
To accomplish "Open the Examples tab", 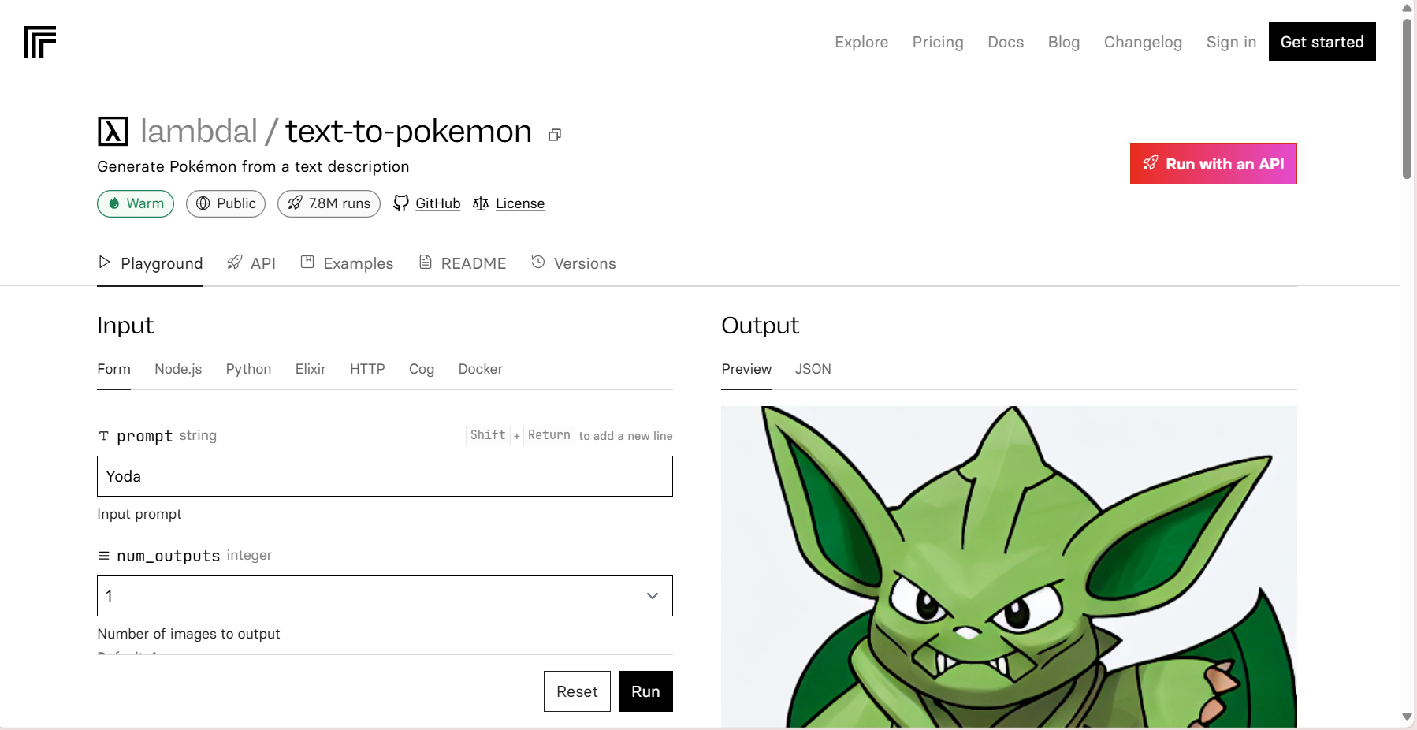I will [347, 263].
